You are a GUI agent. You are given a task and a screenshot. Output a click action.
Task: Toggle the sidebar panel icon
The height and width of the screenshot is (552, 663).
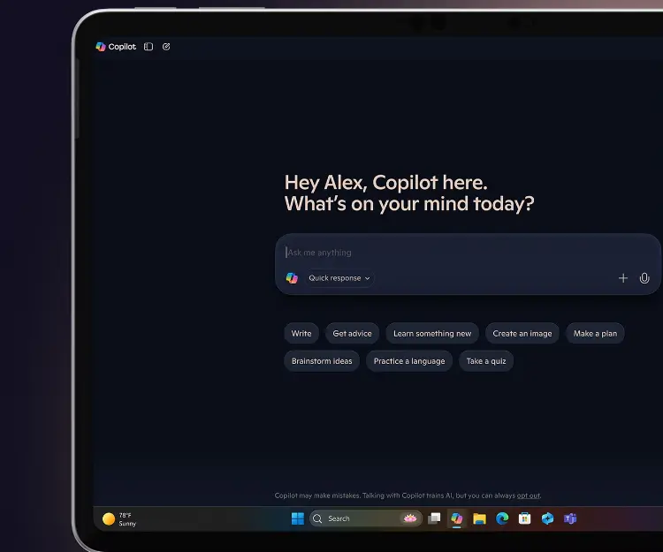coord(149,47)
